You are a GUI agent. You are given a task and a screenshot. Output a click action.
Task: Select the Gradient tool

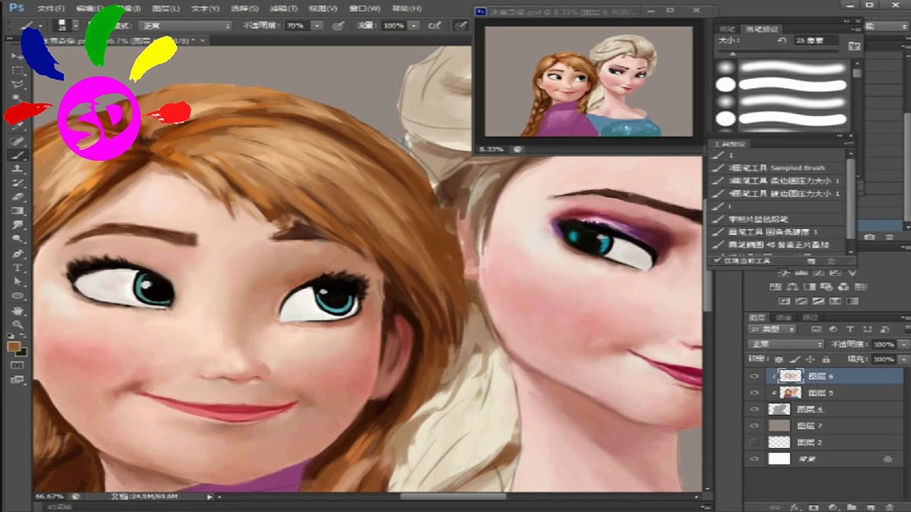pos(17,211)
